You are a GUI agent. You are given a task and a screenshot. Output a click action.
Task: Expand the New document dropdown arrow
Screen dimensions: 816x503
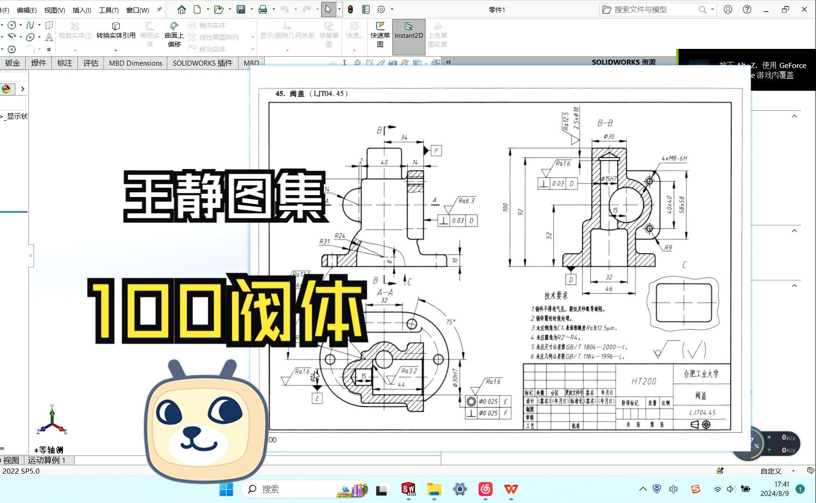point(208,9)
